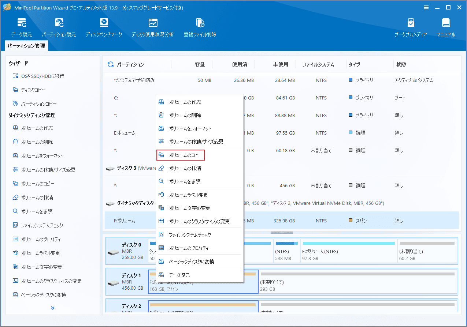Choose sidebar ボリュームのクラスタサイズの変更 item
The height and width of the screenshot is (327, 467).
tap(47, 281)
